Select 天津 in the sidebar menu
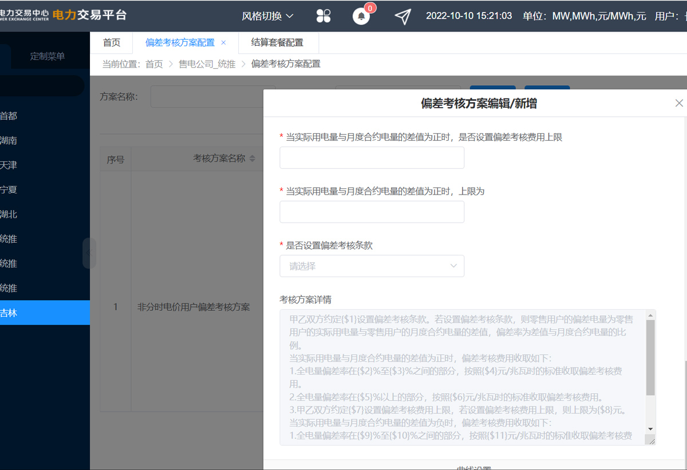Screen dimensions: 687x470 tap(45, 165)
